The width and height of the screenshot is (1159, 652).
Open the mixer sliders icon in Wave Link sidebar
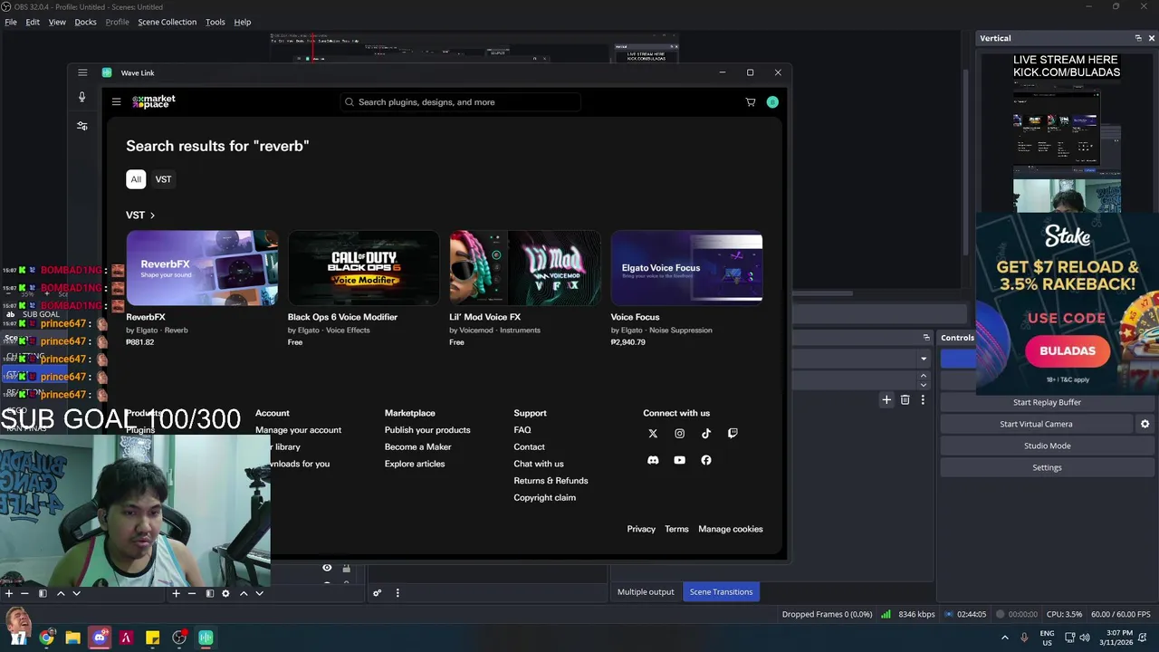point(81,126)
